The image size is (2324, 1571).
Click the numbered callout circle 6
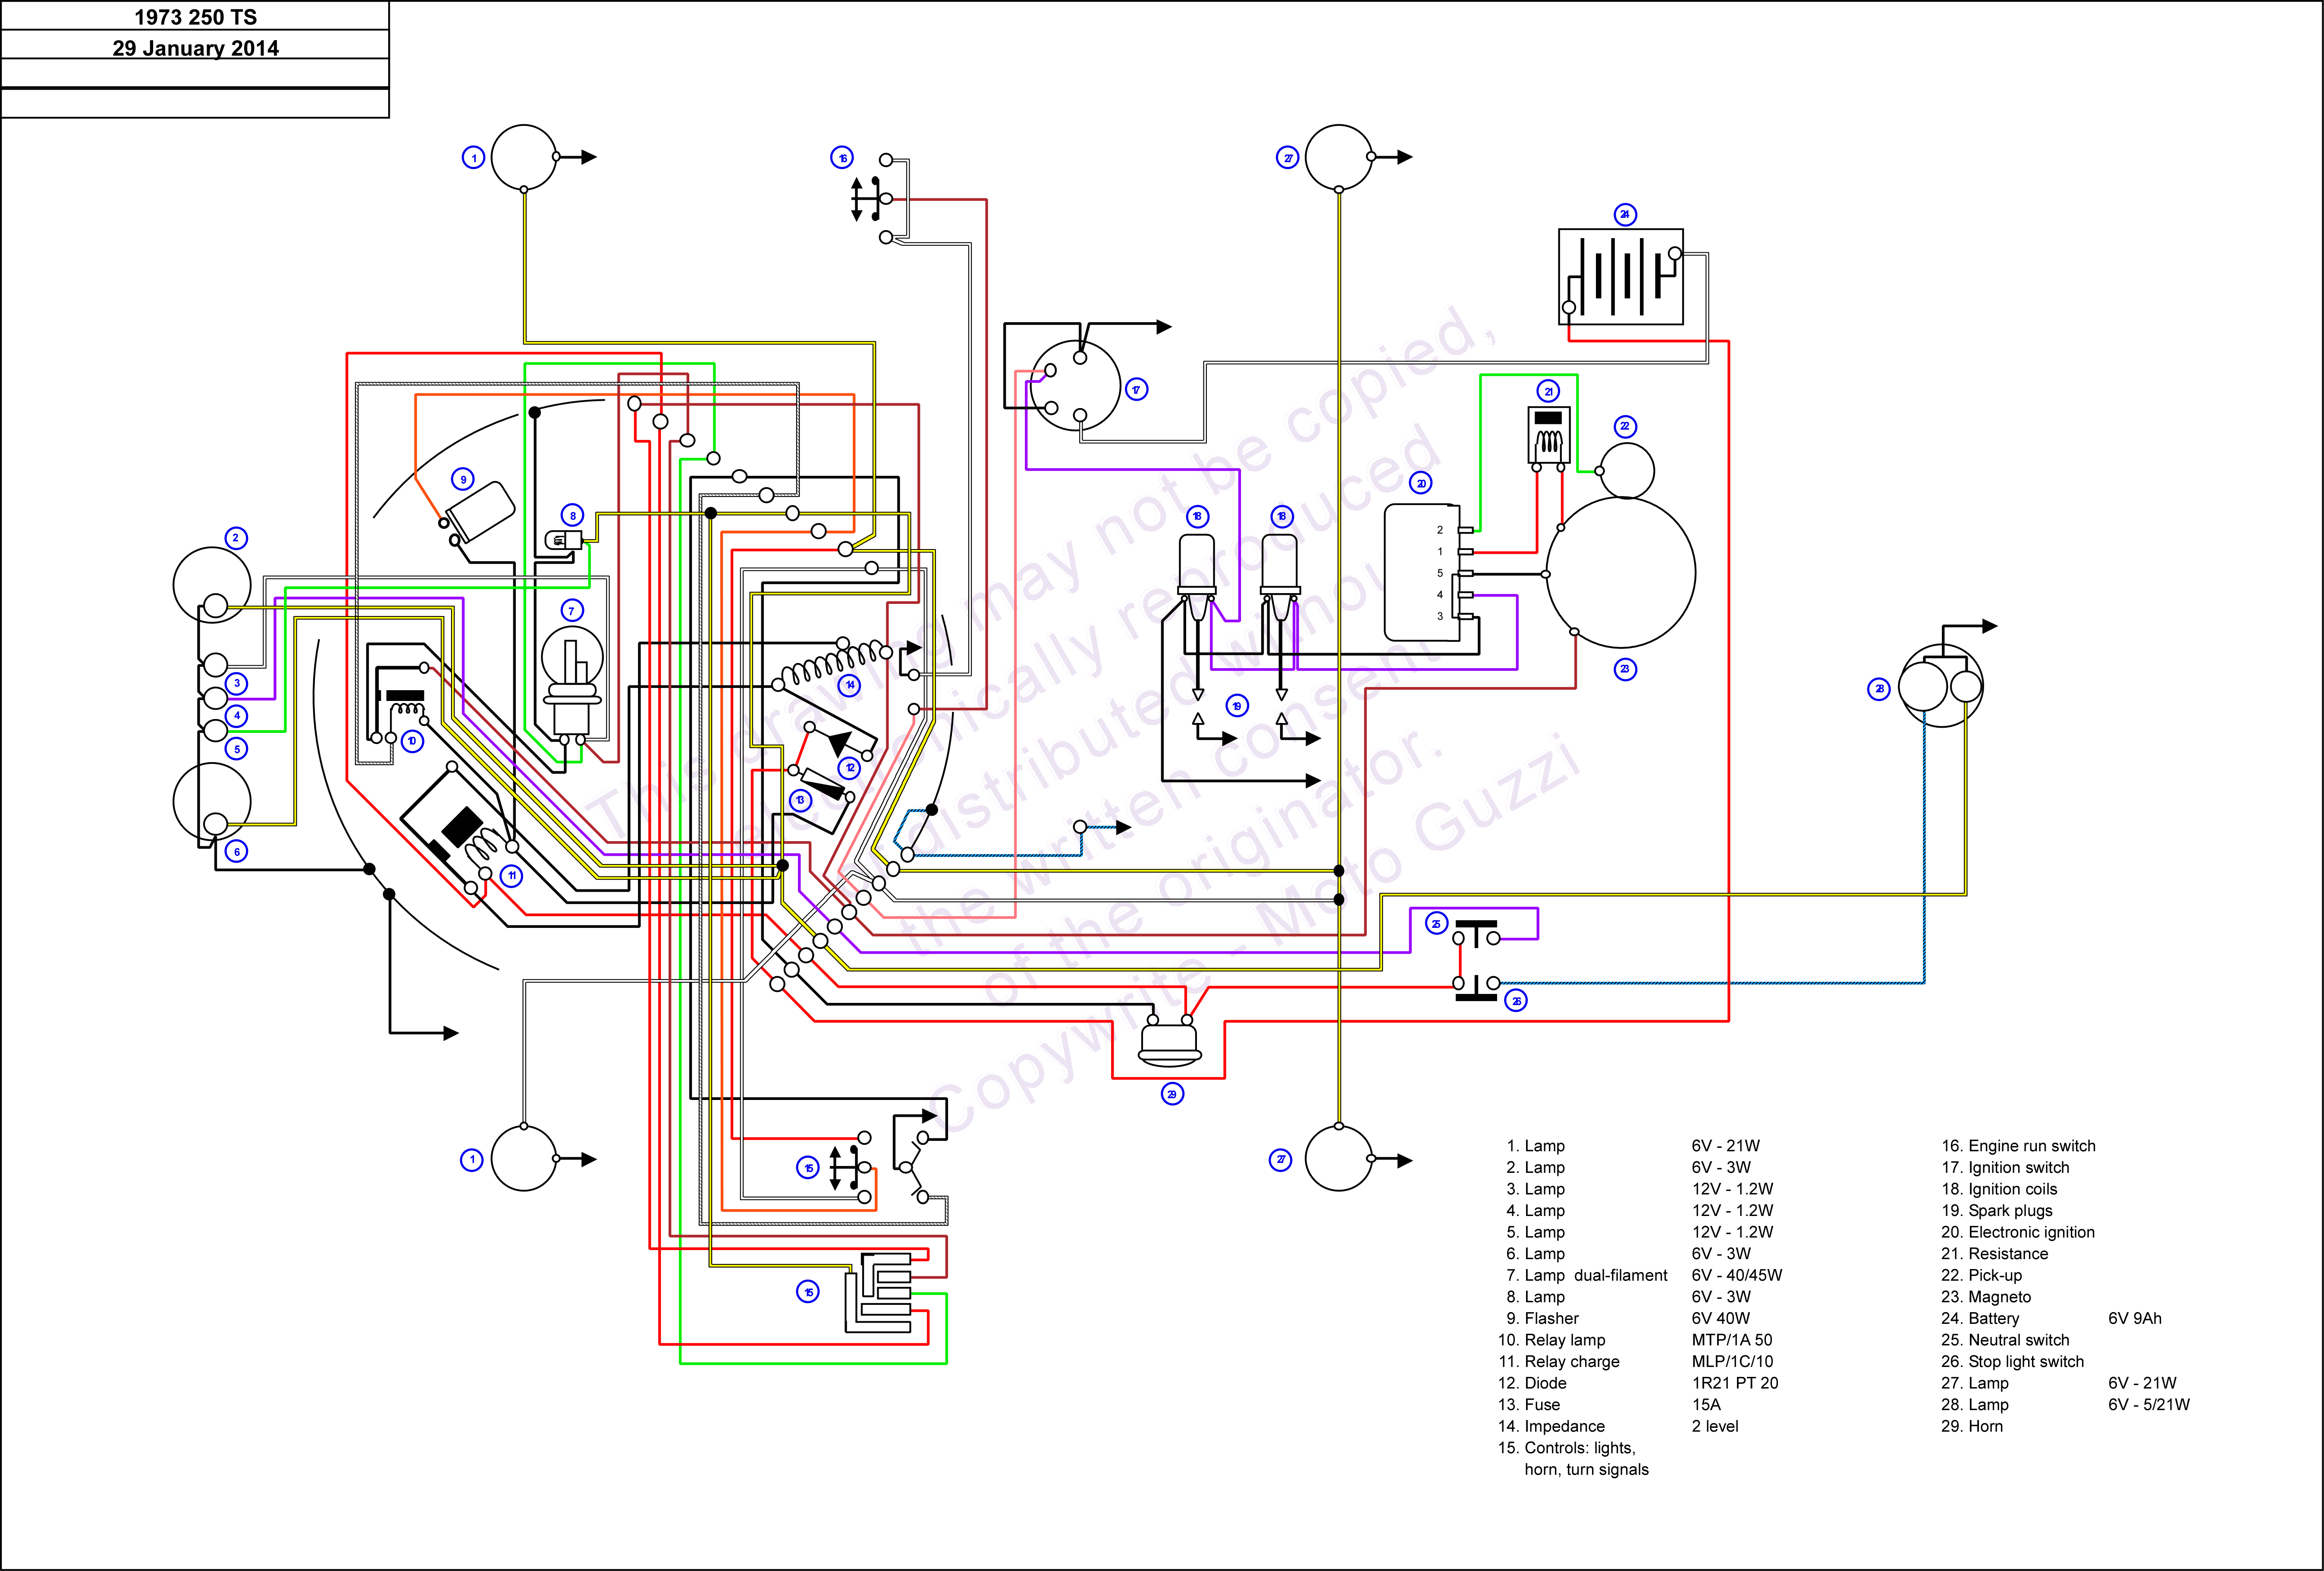236,851
